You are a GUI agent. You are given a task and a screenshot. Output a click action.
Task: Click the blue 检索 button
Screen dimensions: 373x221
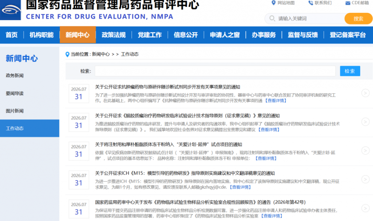(350, 71)
